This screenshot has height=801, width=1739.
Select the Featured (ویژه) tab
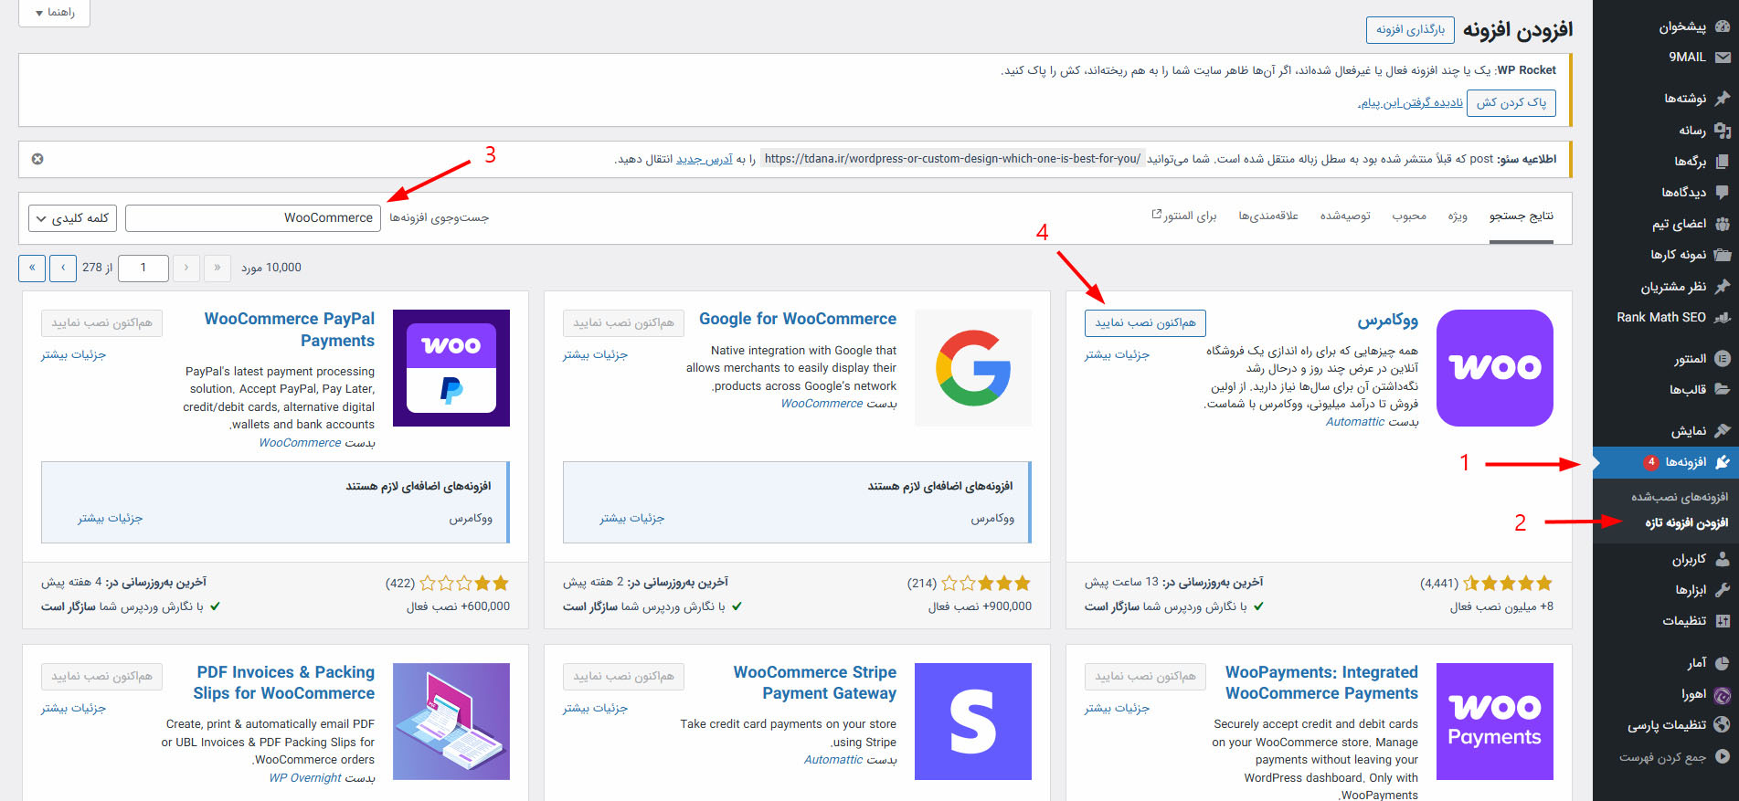[1458, 216]
